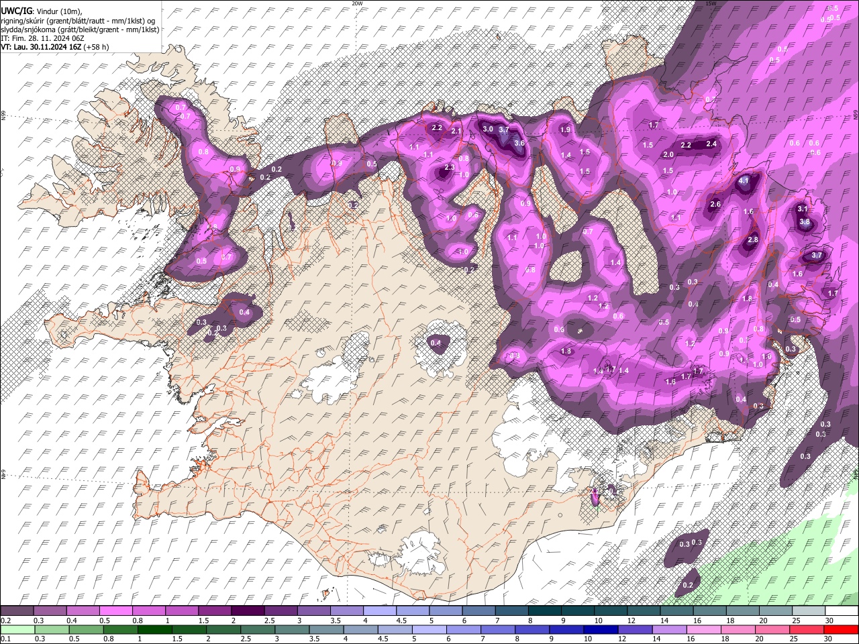Viewport: 859px width, 644px height.
Task: Click the 3.6 snowfall value on the map
Action: click(x=519, y=143)
